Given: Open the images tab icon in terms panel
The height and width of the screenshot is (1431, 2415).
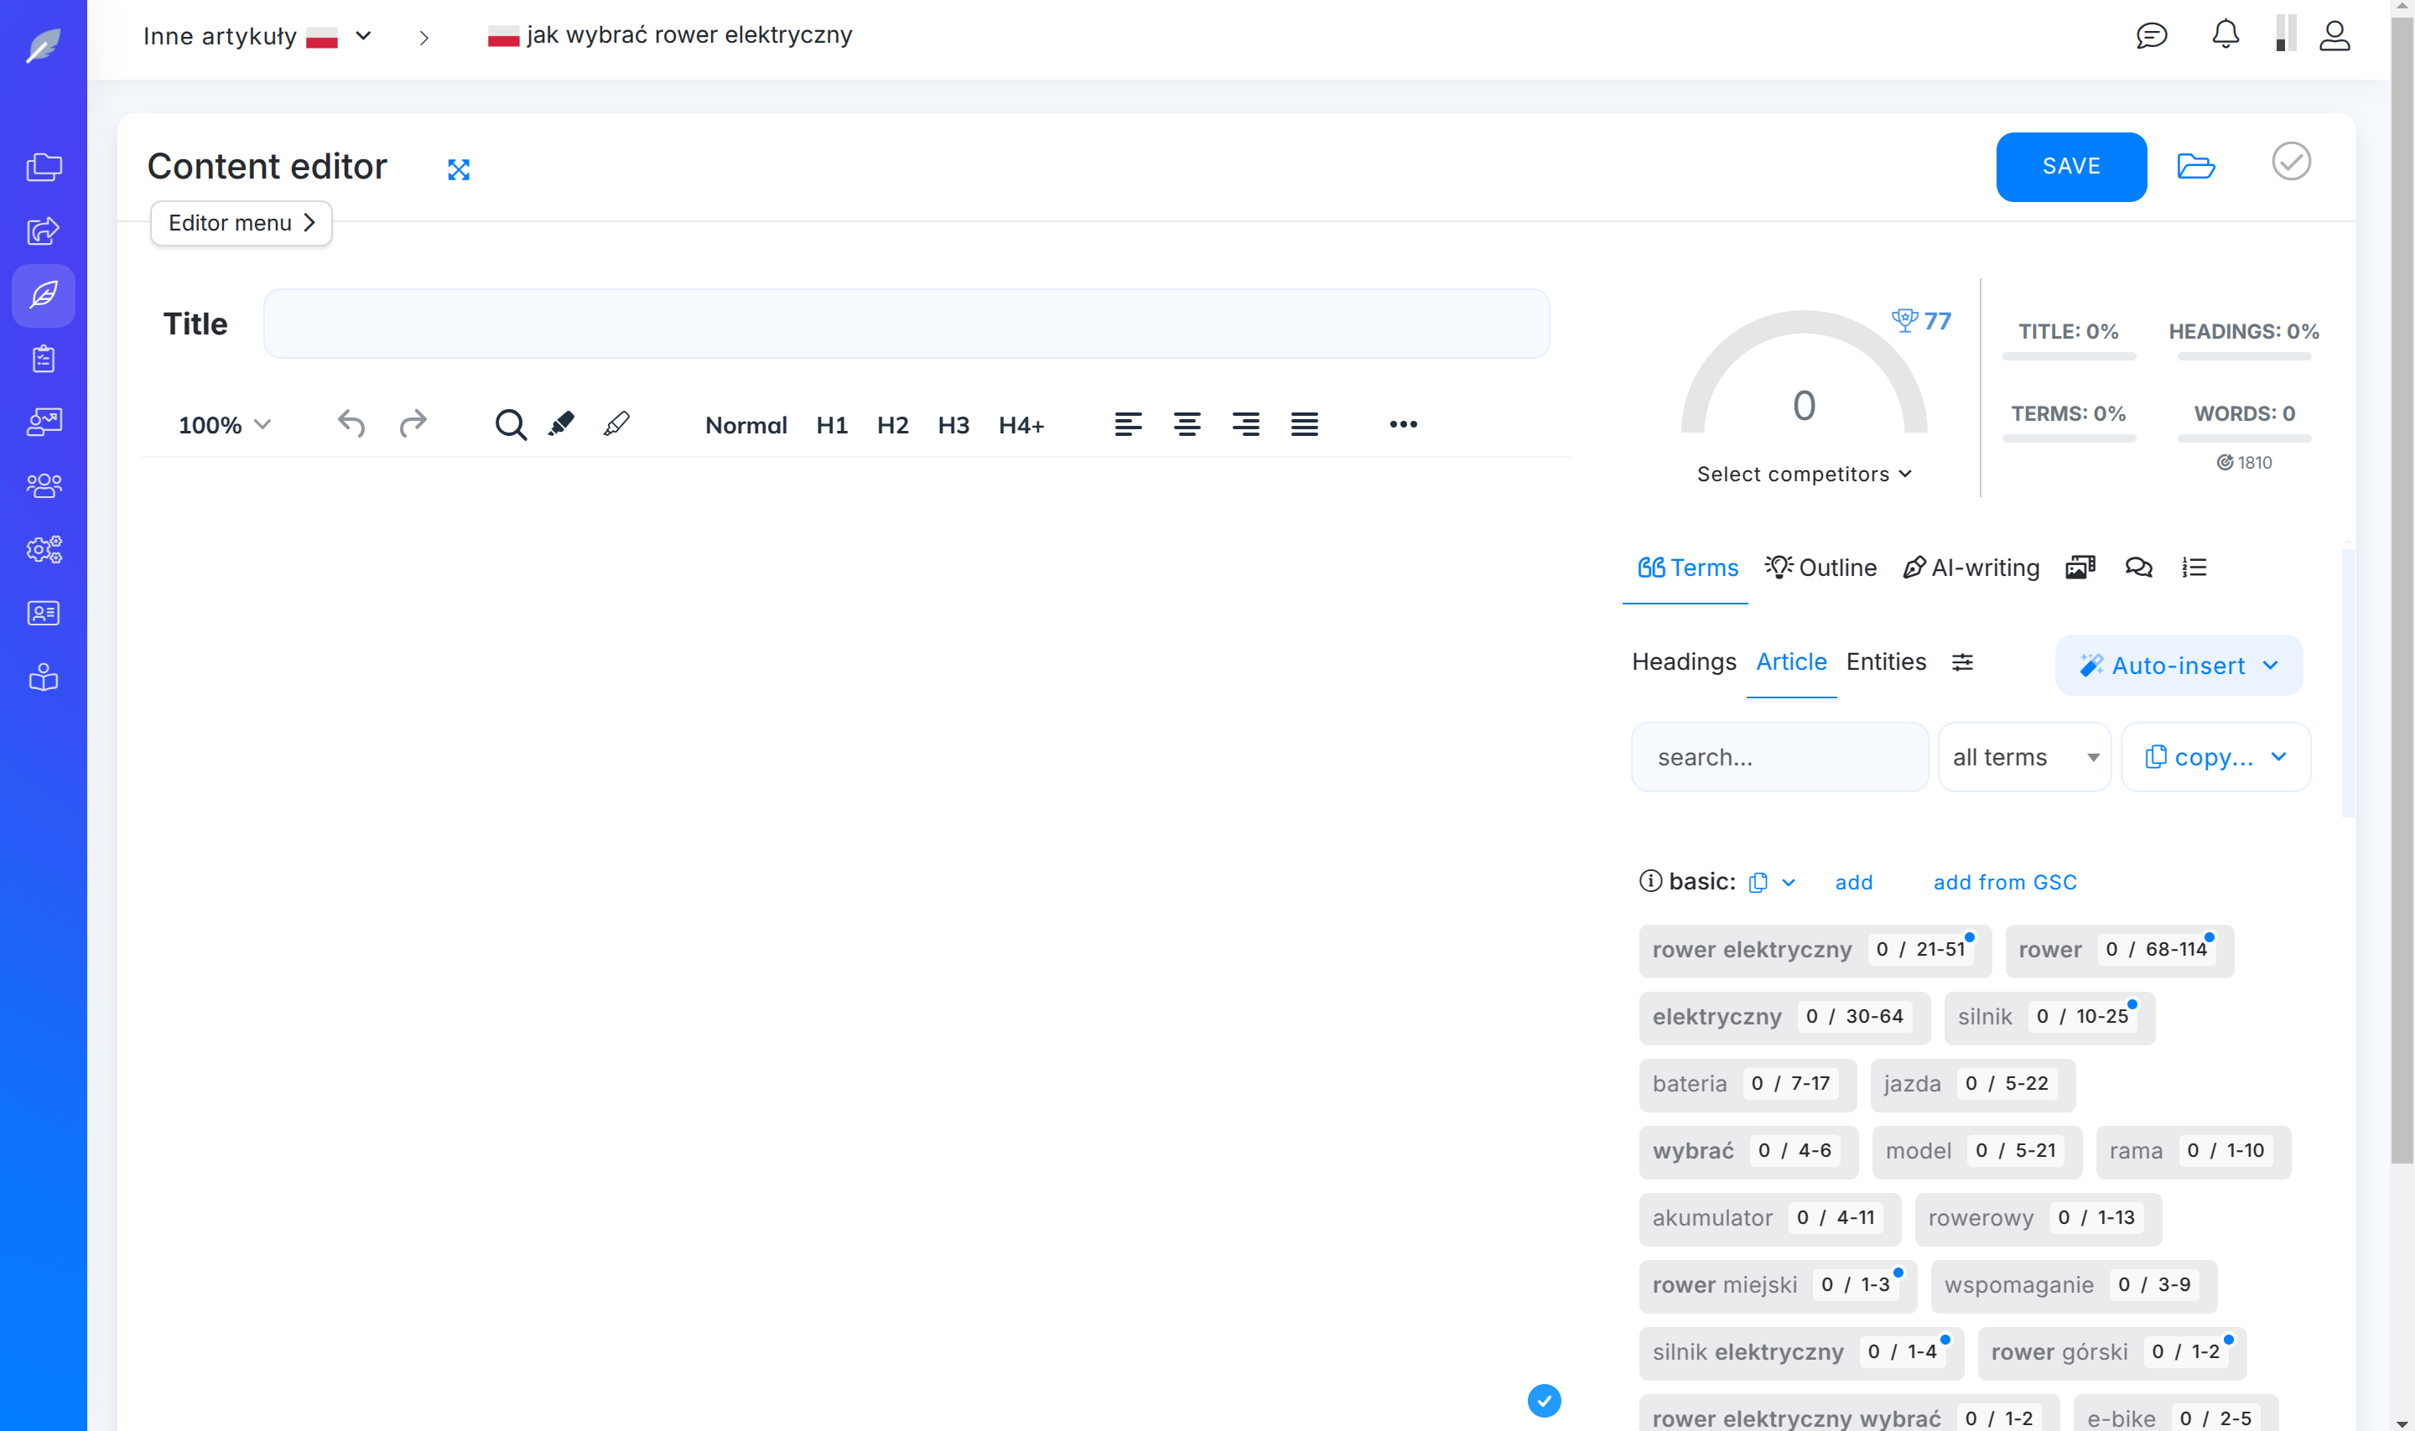Looking at the screenshot, I should (x=2080, y=568).
